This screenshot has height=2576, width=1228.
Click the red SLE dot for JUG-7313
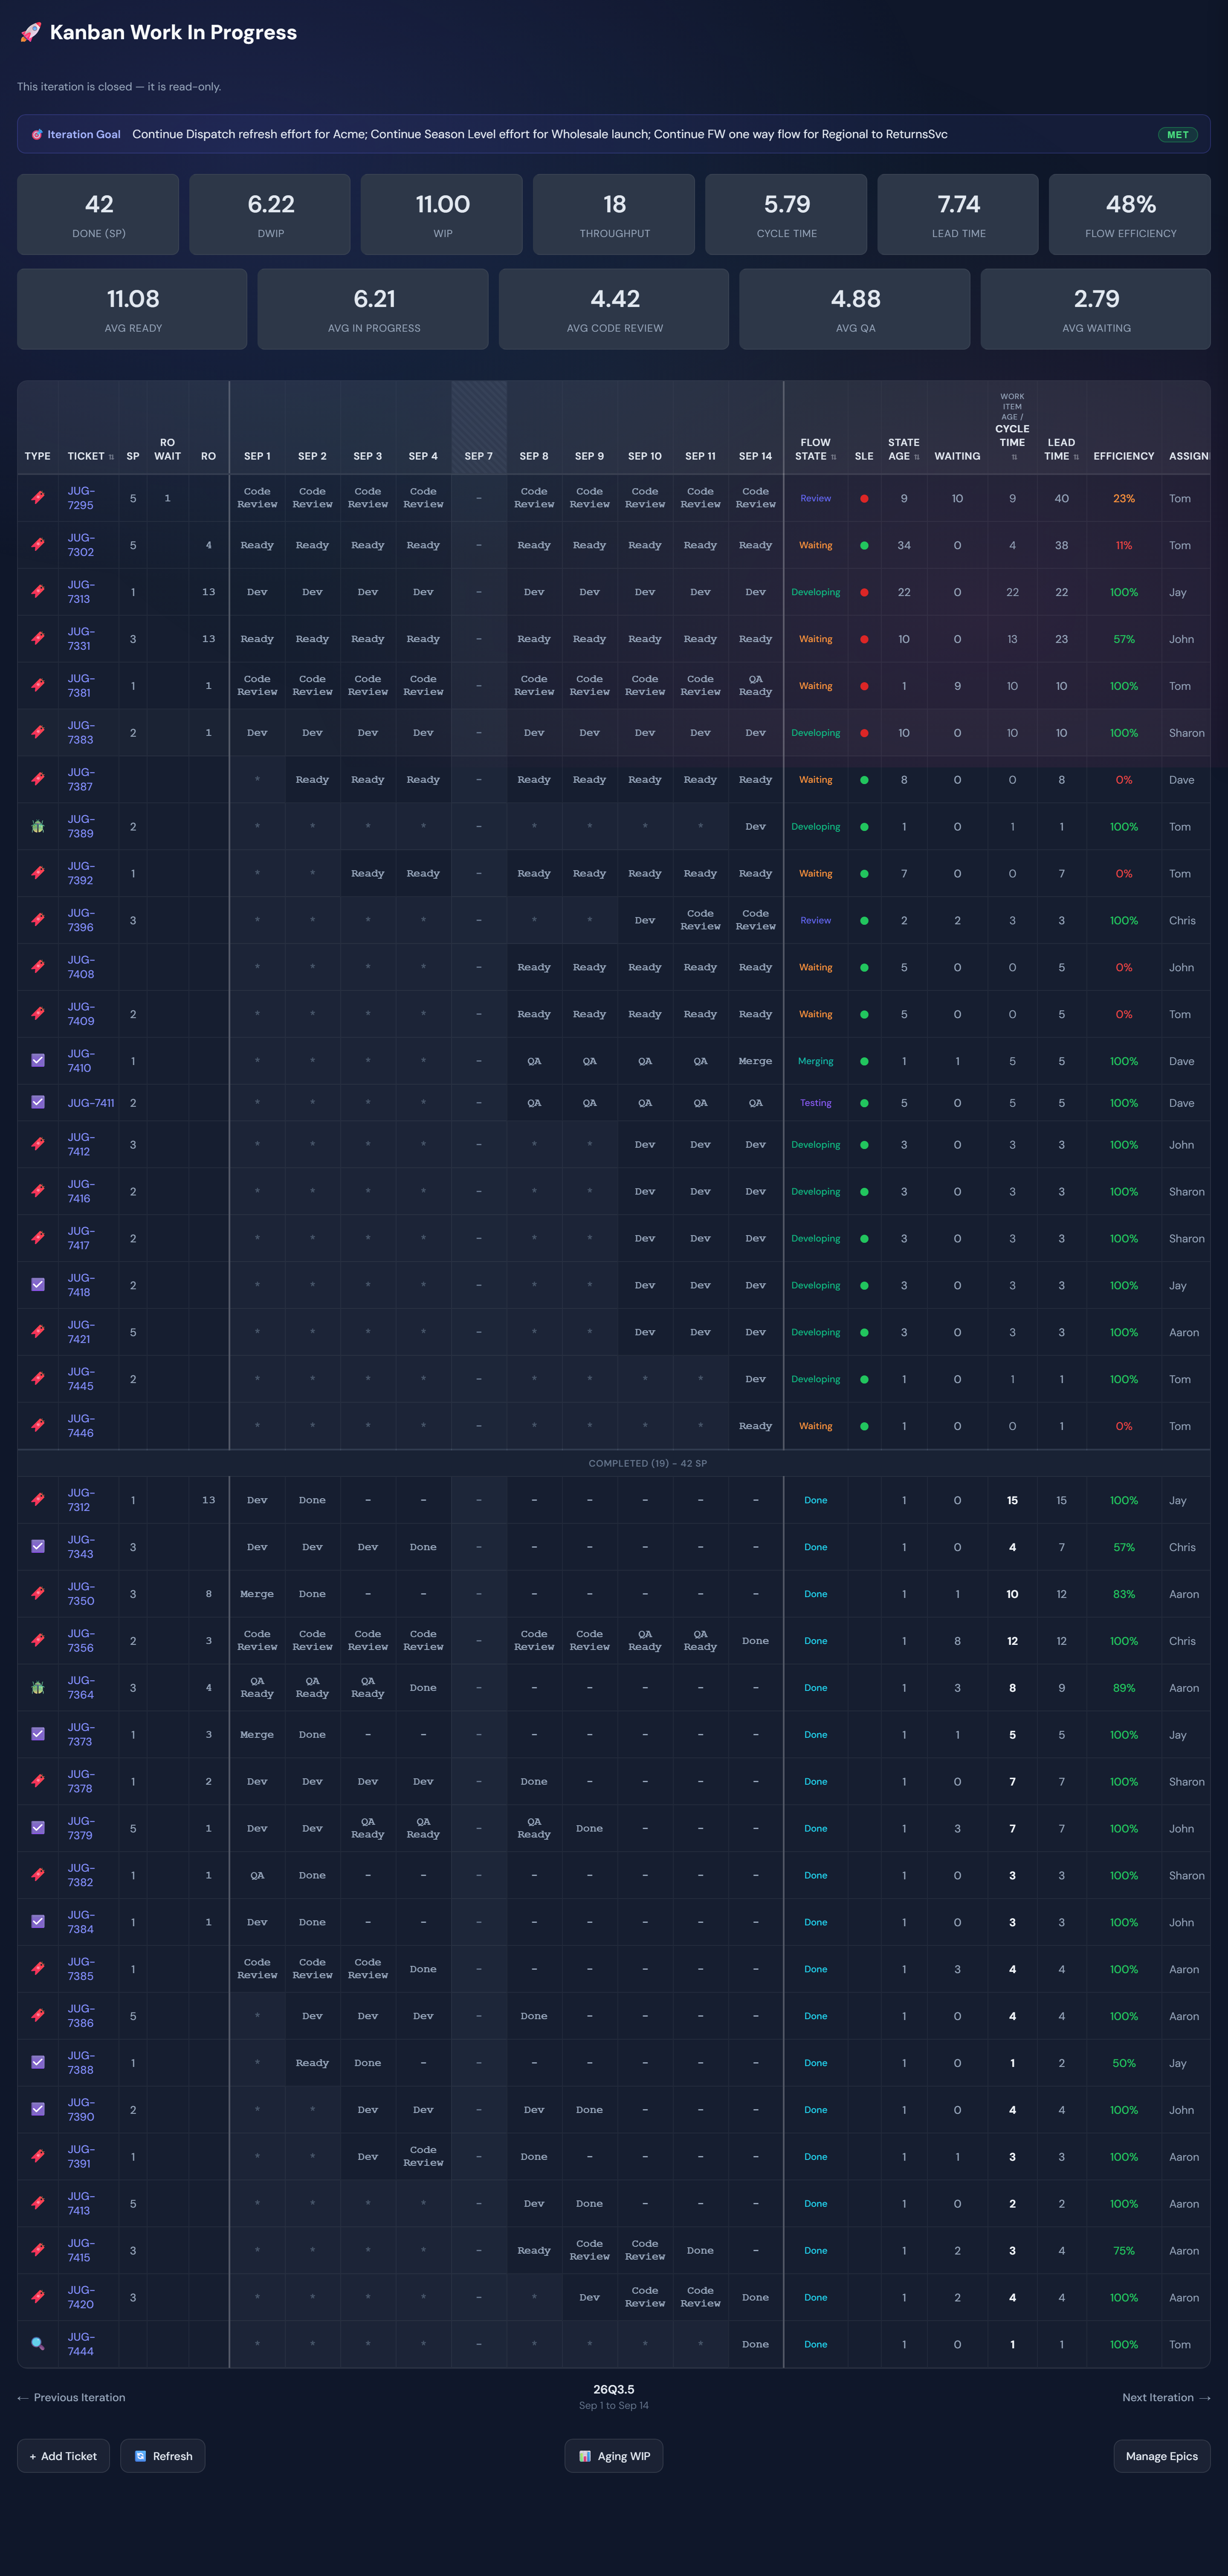point(864,592)
